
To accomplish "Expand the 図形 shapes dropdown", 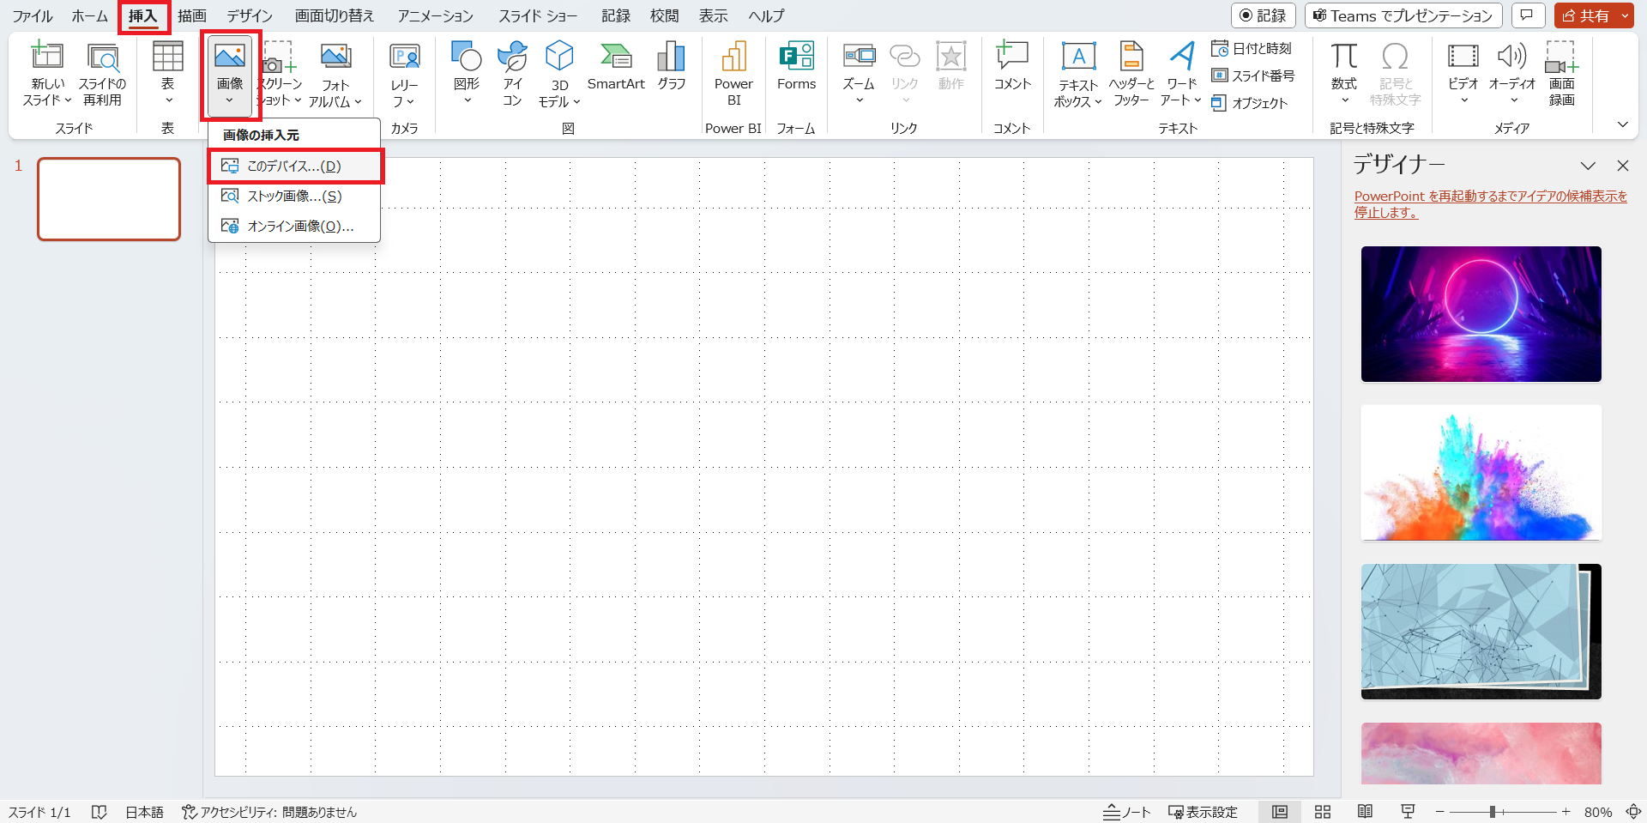I will coord(467,73).
